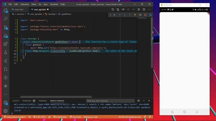Open the Go menu
This screenshot has height=121, width=216.
pyautogui.click(x=40, y=4)
